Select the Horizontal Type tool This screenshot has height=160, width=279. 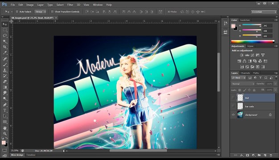click(5, 111)
